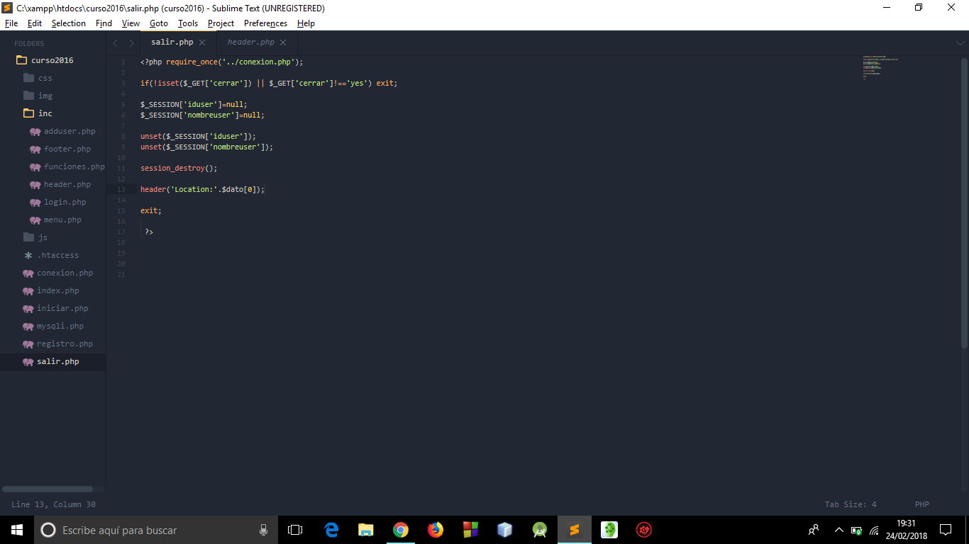Close the salir.php tab
Screen dimensions: 969x544
[202, 42]
